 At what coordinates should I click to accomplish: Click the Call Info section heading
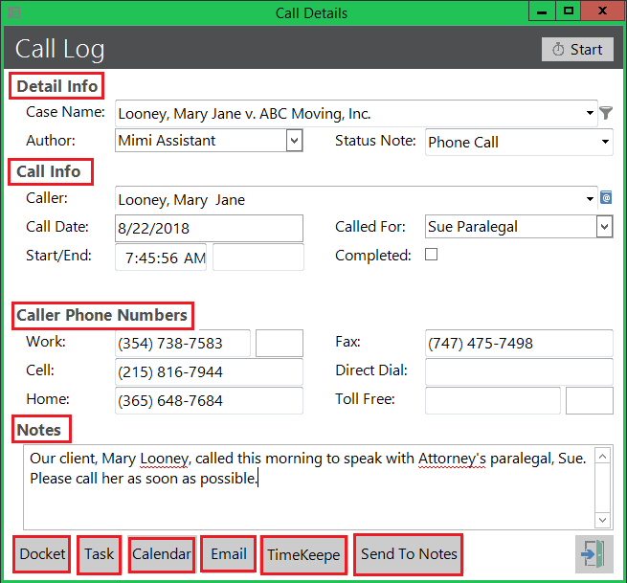[49, 171]
